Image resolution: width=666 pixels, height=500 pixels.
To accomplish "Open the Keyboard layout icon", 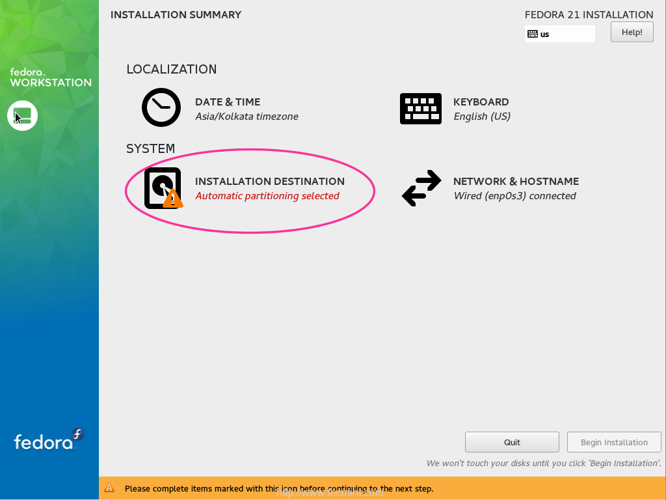I will 421,109.
